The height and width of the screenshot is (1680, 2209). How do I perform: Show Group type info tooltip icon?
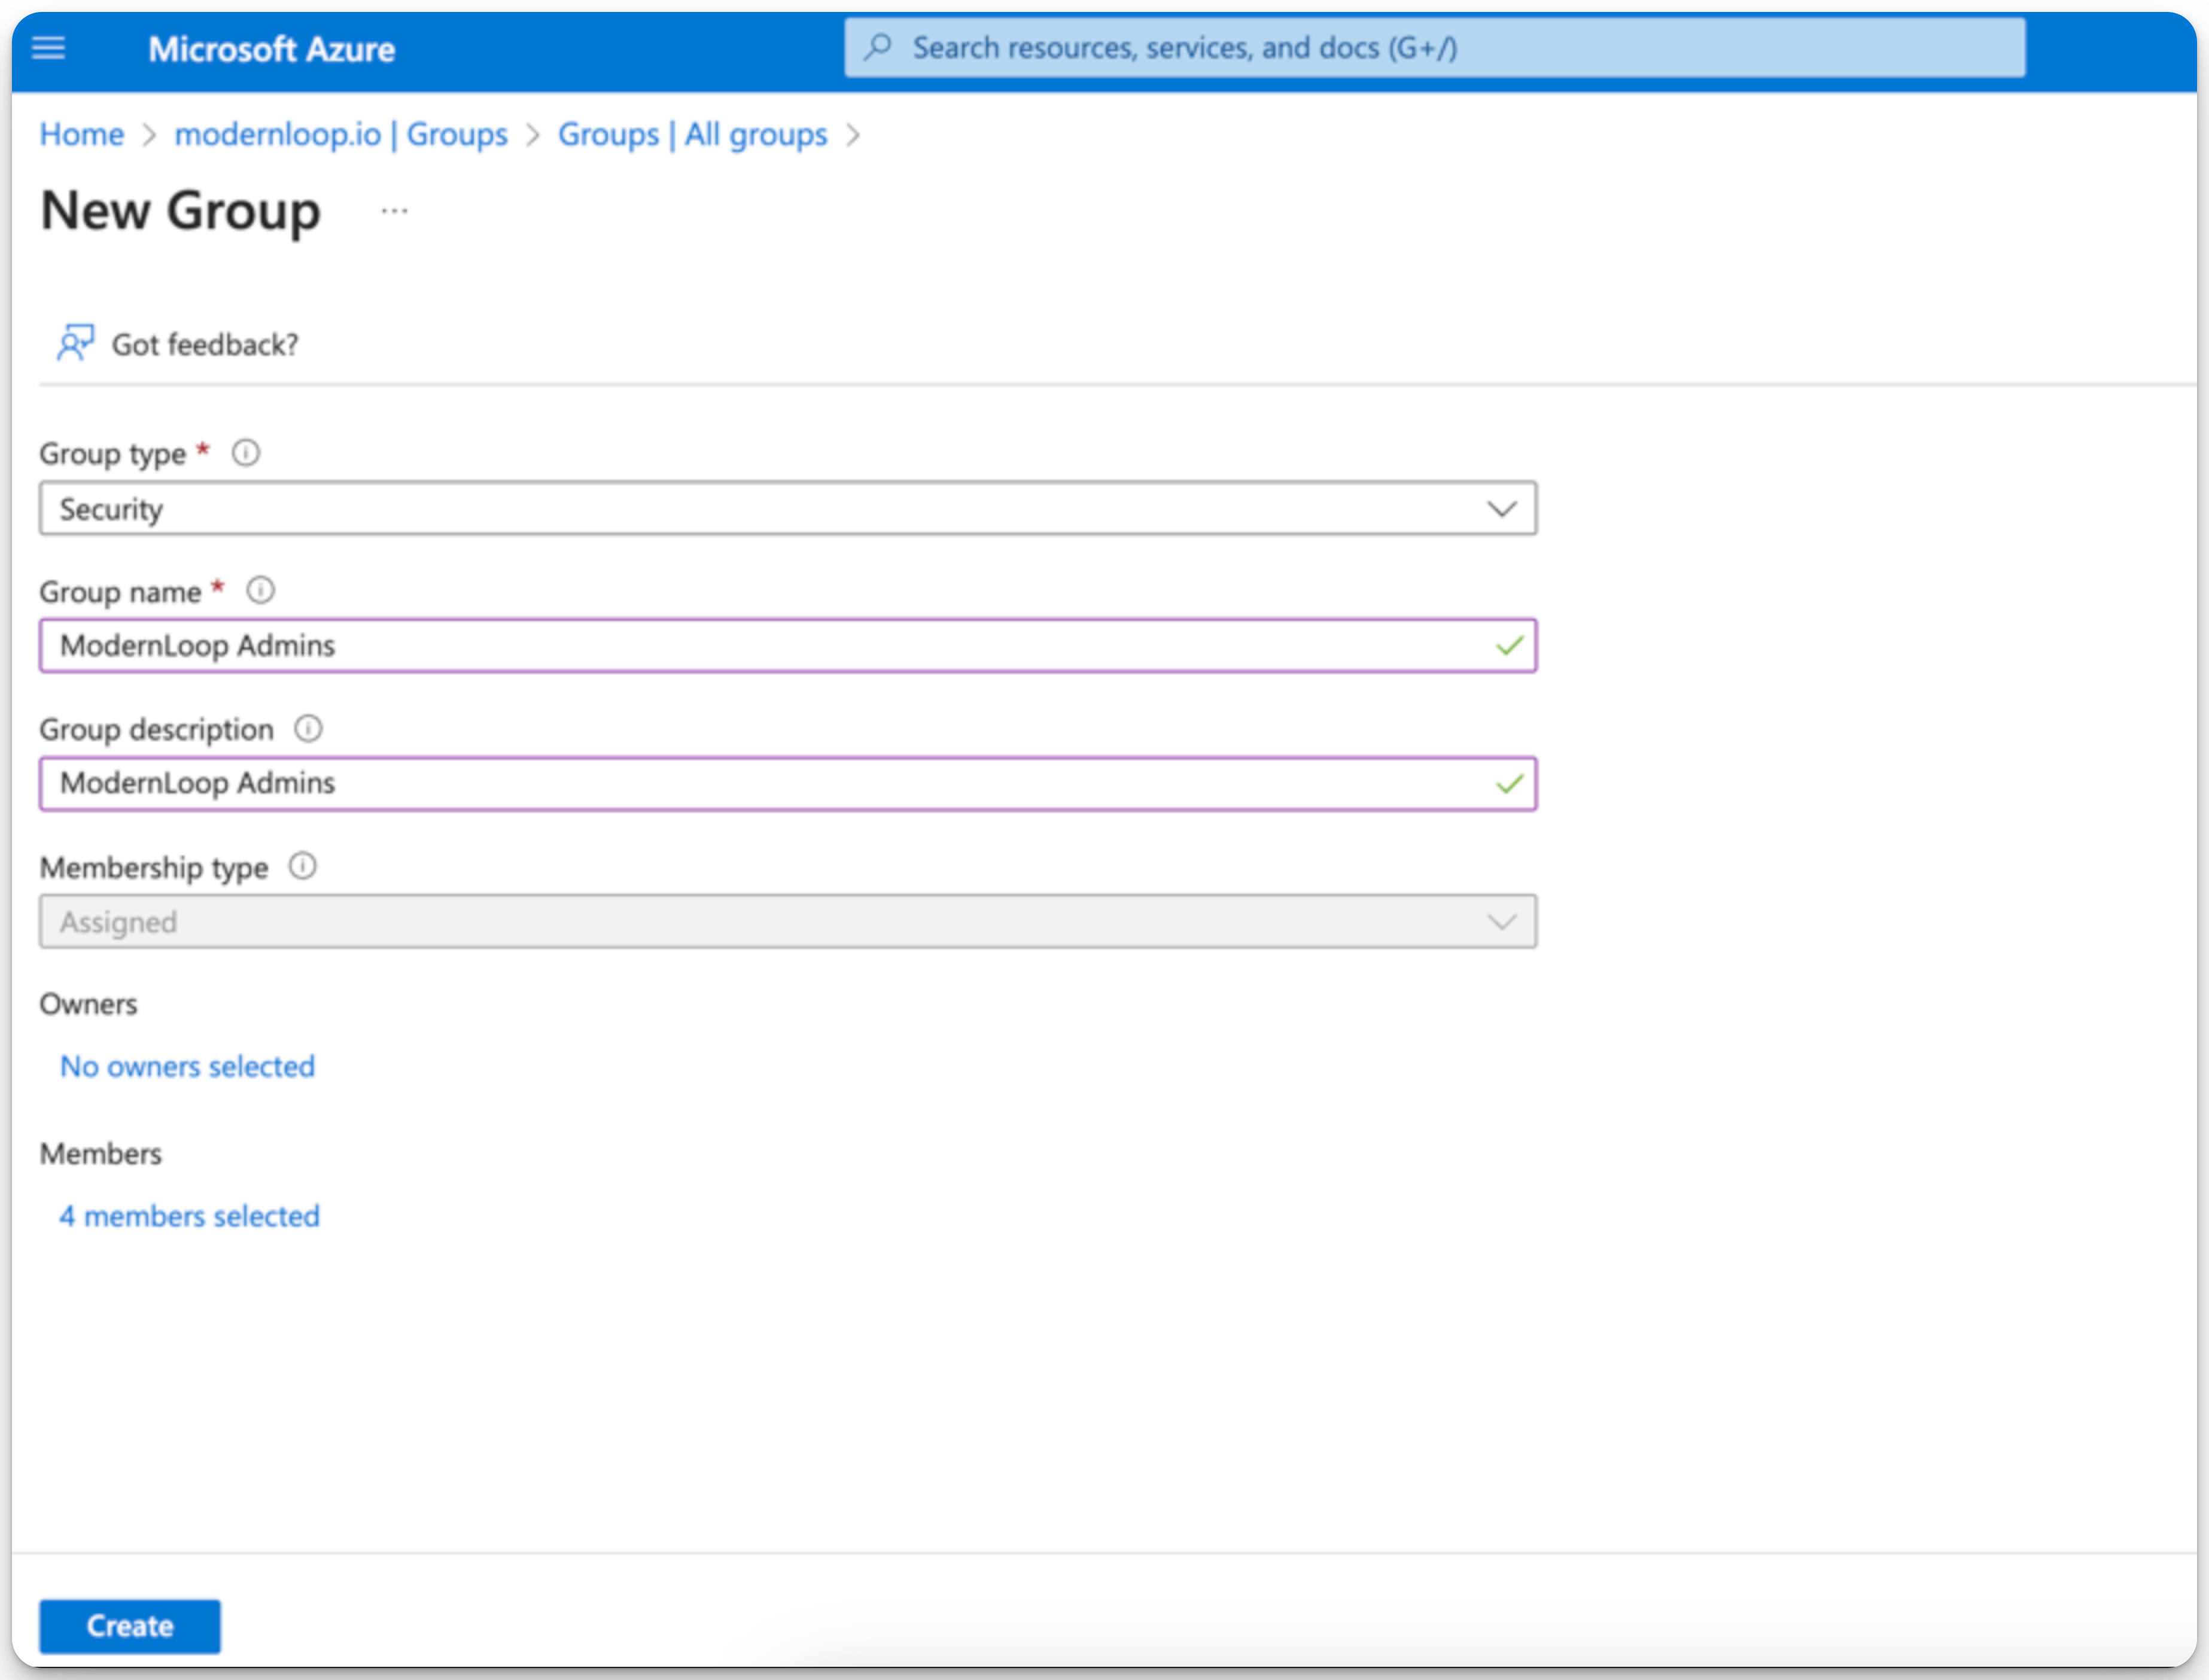click(246, 453)
